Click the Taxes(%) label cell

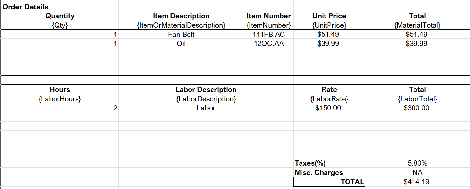pos(310,163)
